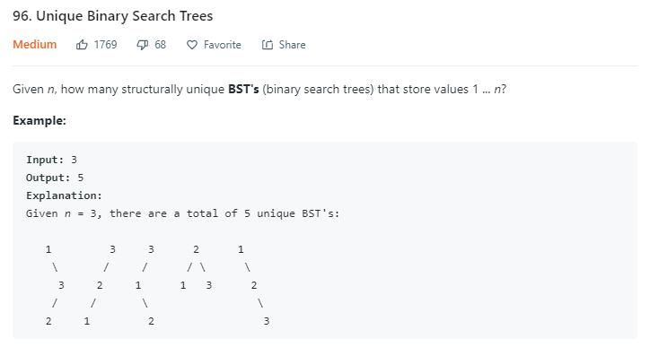The image size is (650, 356).
Task: Click the thumbs-down dislike icon
Action: click(142, 45)
